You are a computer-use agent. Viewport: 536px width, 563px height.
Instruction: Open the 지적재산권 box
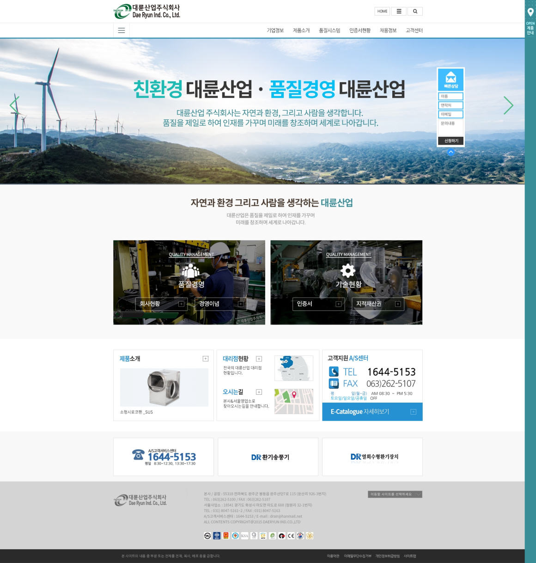pyautogui.click(x=378, y=304)
